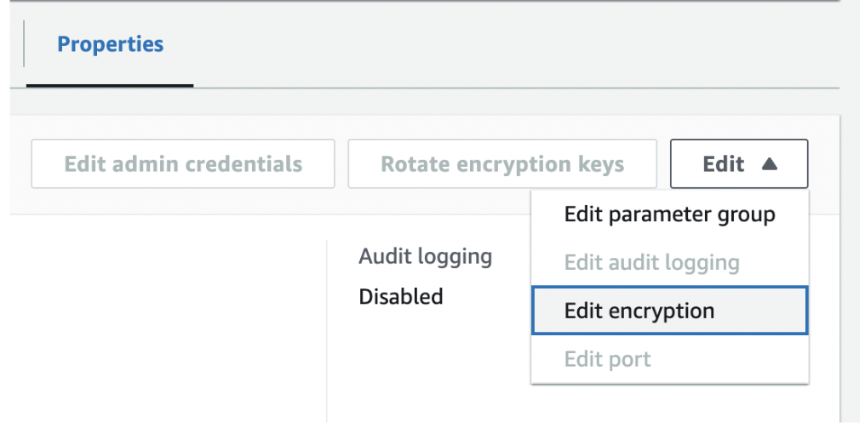
Task: Click the vertical divider left of Audit logging
Action: point(327,332)
